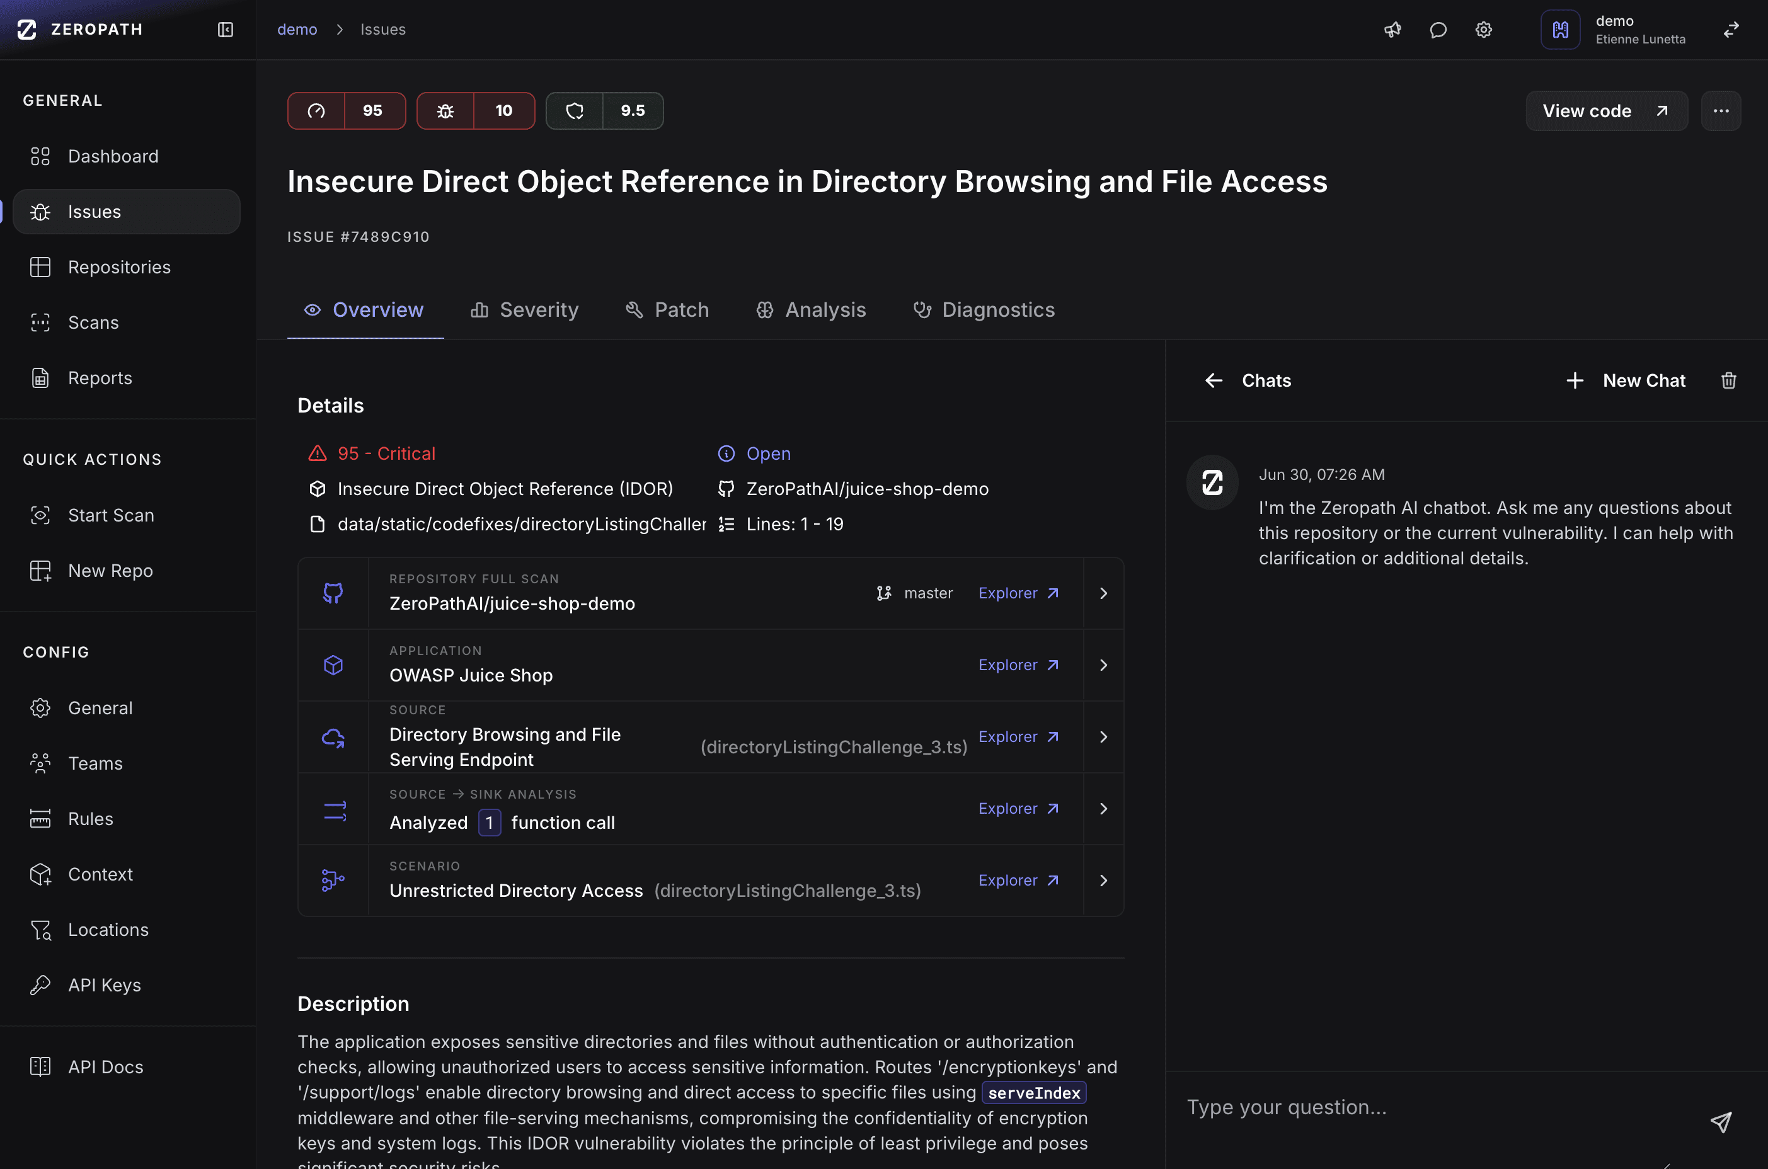Open Explorer link for OWASP Juice Shop

click(1018, 665)
